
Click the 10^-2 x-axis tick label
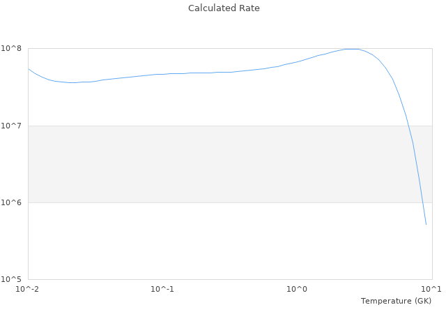[28, 289]
